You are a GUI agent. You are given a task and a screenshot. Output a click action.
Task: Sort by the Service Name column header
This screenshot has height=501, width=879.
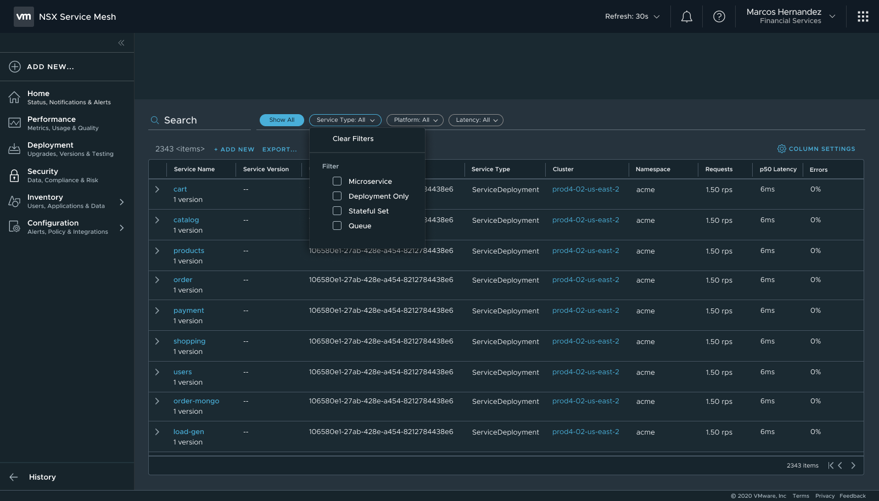click(194, 169)
